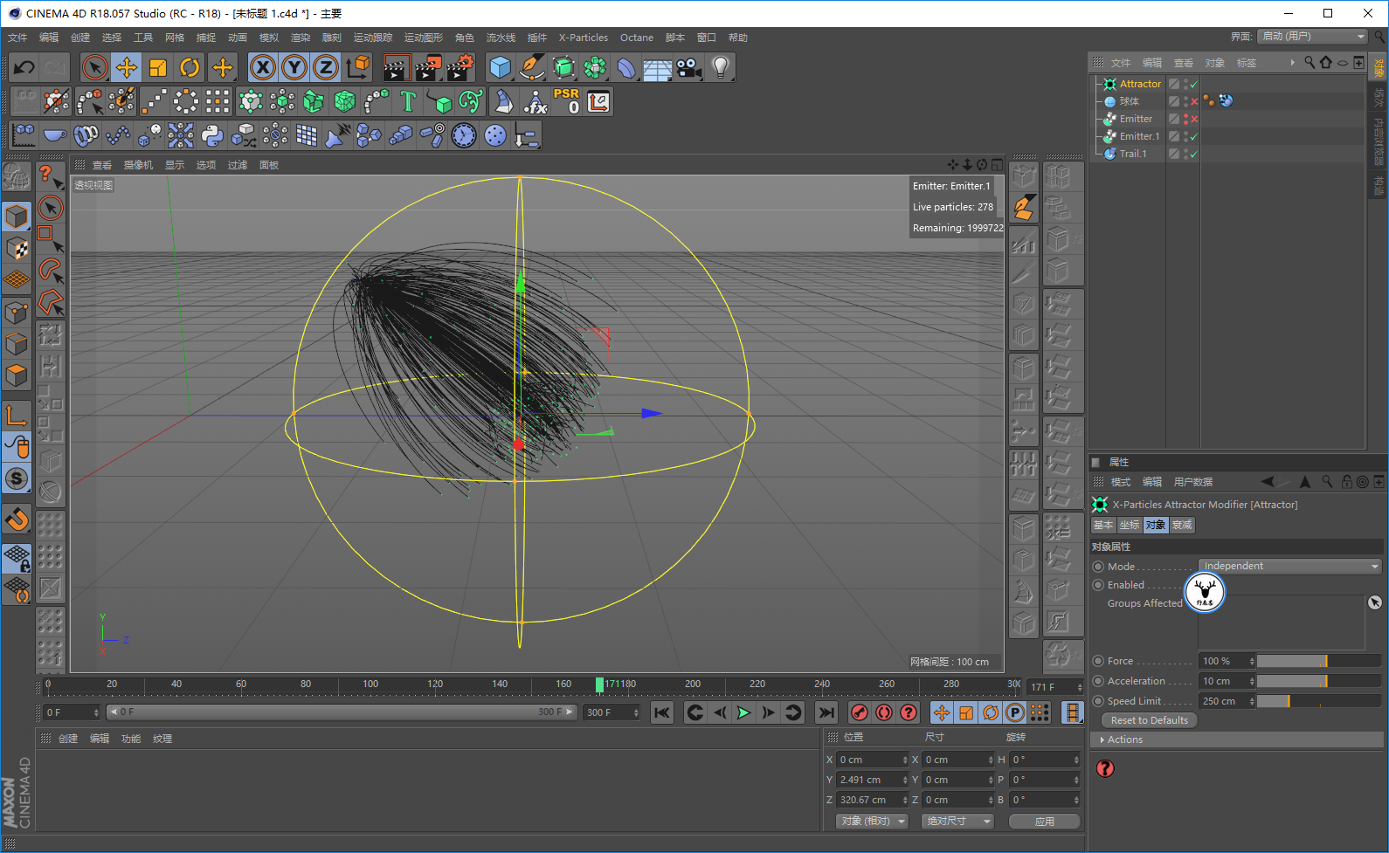The height and width of the screenshot is (853, 1389).
Task: Open the 摄像机 viewport menu
Action: coord(138,165)
